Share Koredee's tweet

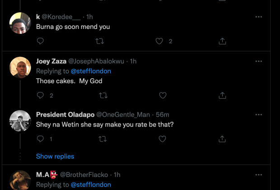222,41
